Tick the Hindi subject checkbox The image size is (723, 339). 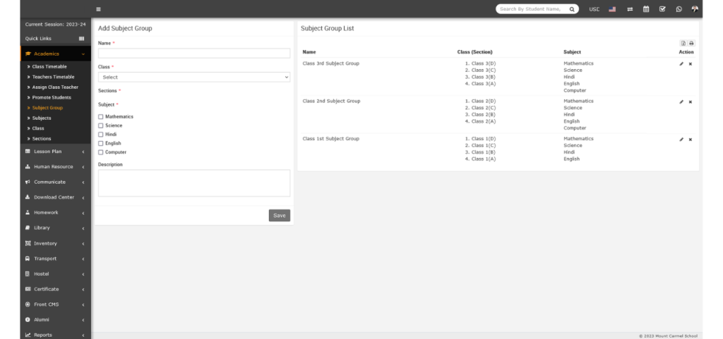click(101, 134)
